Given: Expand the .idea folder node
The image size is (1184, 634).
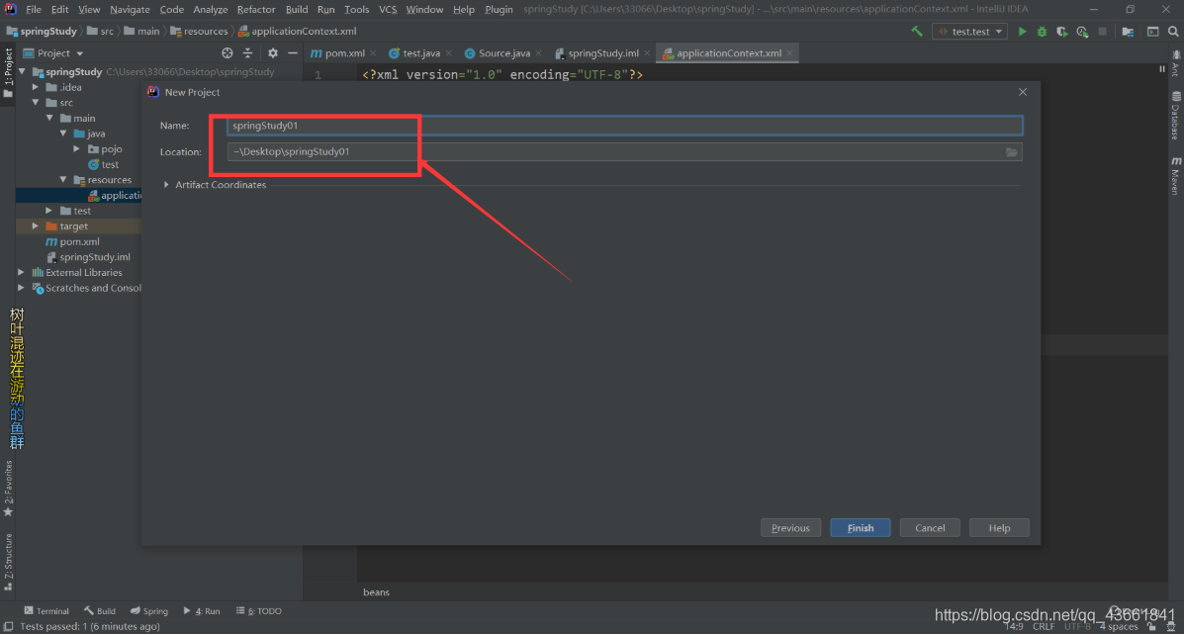Looking at the screenshot, I should coord(36,88).
